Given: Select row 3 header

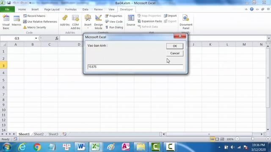Looking at the screenshot, I should pos(3,66).
